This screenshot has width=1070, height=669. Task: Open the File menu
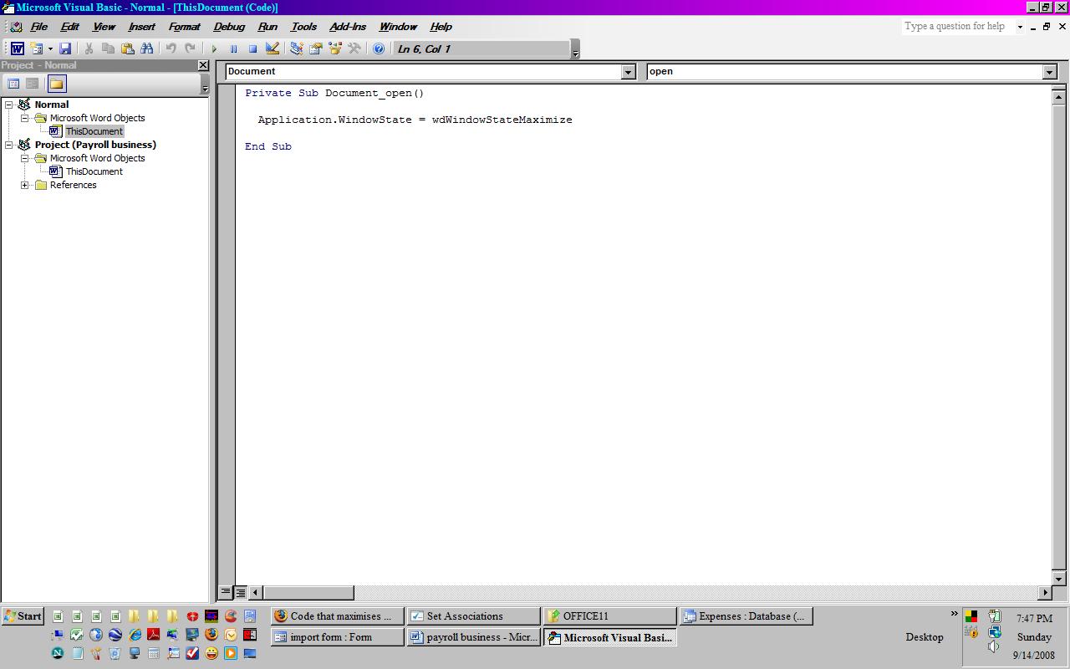click(x=38, y=27)
